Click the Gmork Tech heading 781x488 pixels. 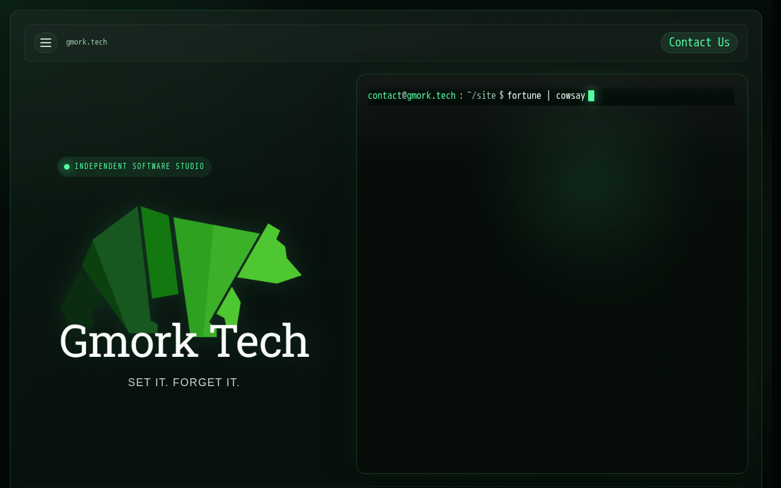tap(184, 342)
